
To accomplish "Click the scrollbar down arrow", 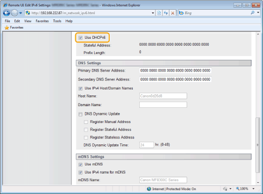I will [258, 183].
